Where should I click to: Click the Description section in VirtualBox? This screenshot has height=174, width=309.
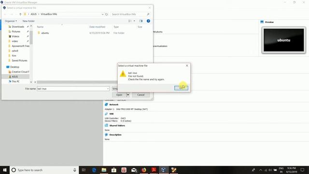point(115,135)
